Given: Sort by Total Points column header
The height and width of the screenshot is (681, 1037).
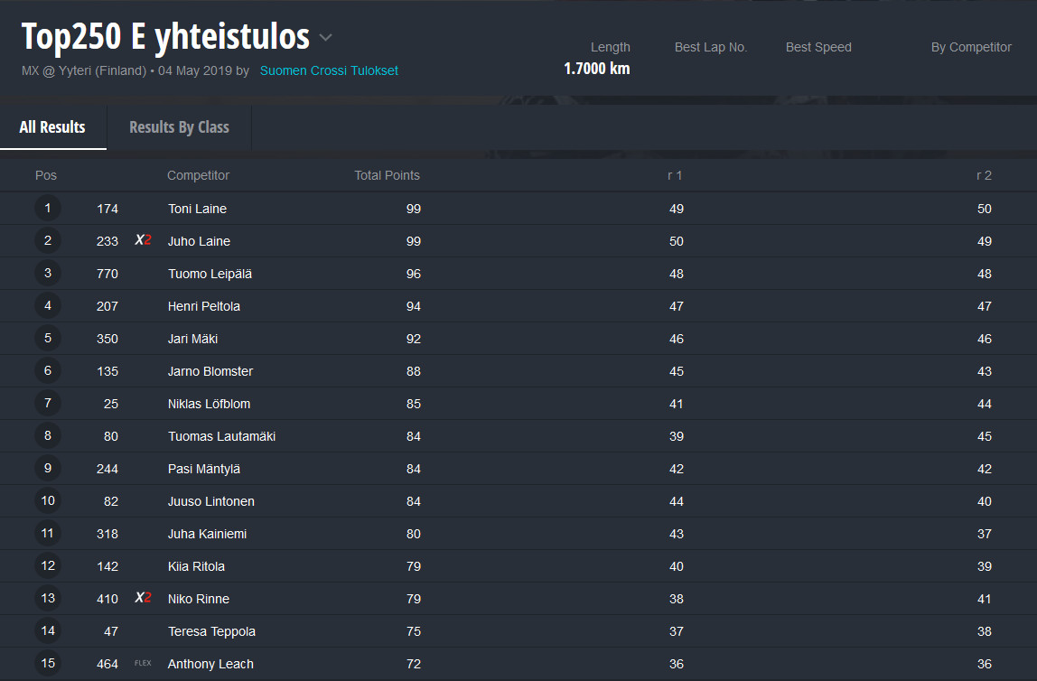Looking at the screenshot, I should (x=387, y=175).
